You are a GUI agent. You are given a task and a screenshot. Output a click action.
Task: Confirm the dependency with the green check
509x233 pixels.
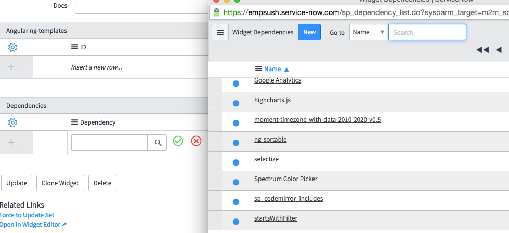(x=178, y=141)
